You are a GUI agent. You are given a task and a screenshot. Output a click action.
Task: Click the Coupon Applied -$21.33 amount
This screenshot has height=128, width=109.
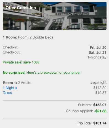[100, 111]
